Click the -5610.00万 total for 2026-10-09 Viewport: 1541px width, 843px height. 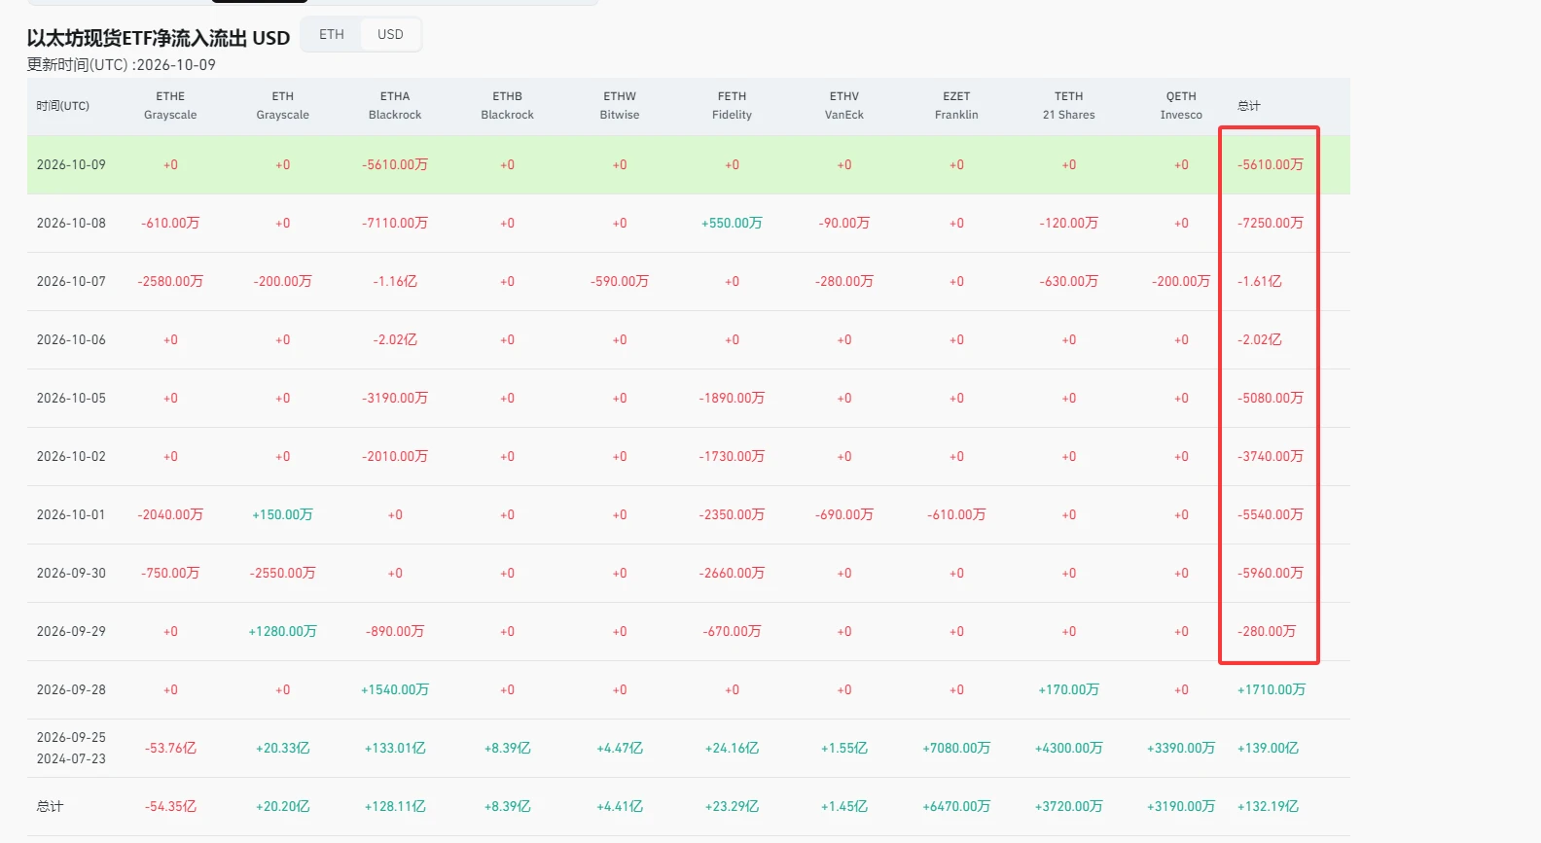[x=1271, y=165]
